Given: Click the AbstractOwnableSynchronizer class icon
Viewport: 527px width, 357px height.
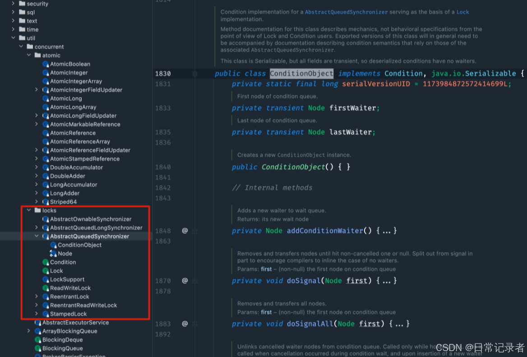Looking at the screenshot, I should (x=45, y=219).
